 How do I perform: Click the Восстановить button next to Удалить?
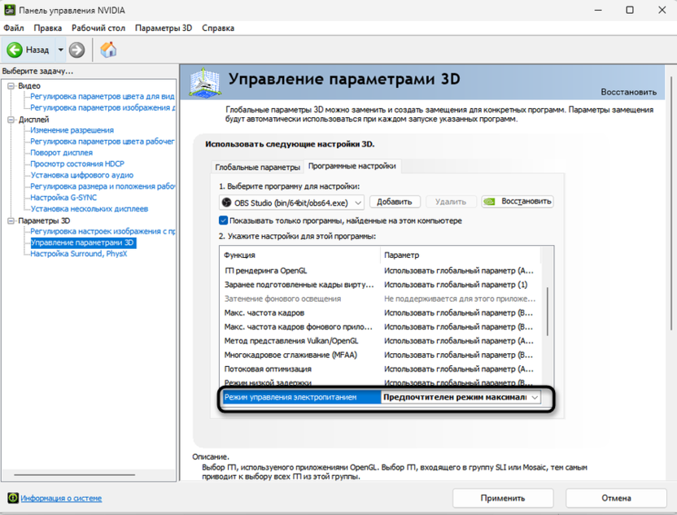tap(518, 202)
